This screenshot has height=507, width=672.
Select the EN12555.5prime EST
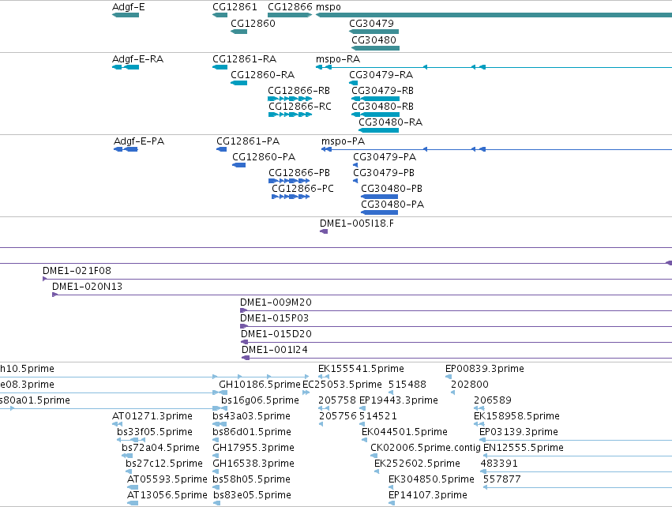[577, 456]
